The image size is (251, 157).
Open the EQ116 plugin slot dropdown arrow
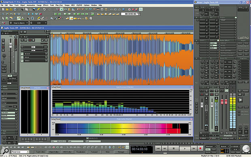point(46,57)
